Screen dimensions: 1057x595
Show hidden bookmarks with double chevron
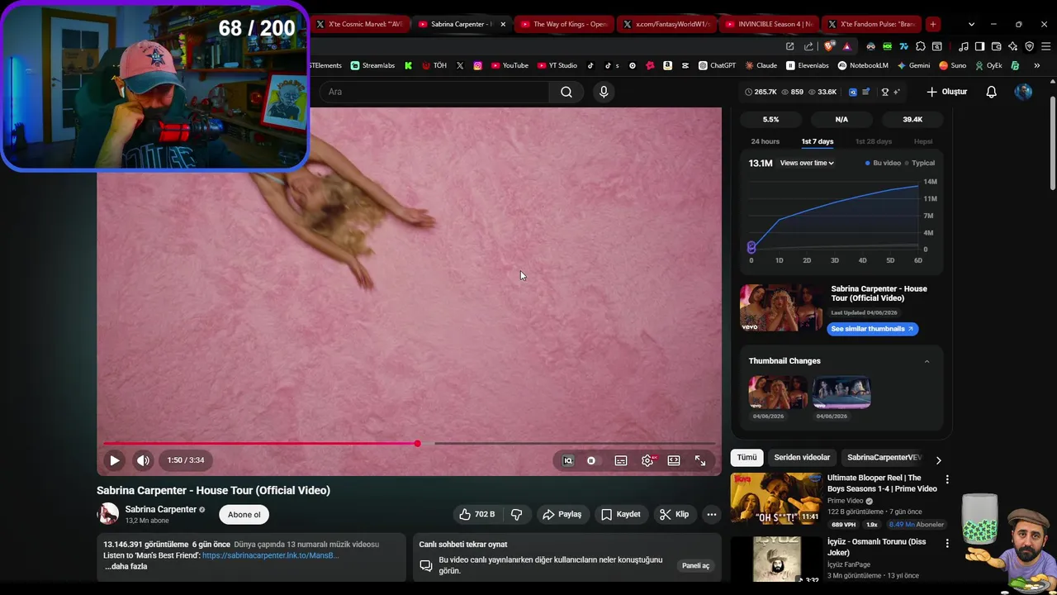click(x=1036, y=65)
